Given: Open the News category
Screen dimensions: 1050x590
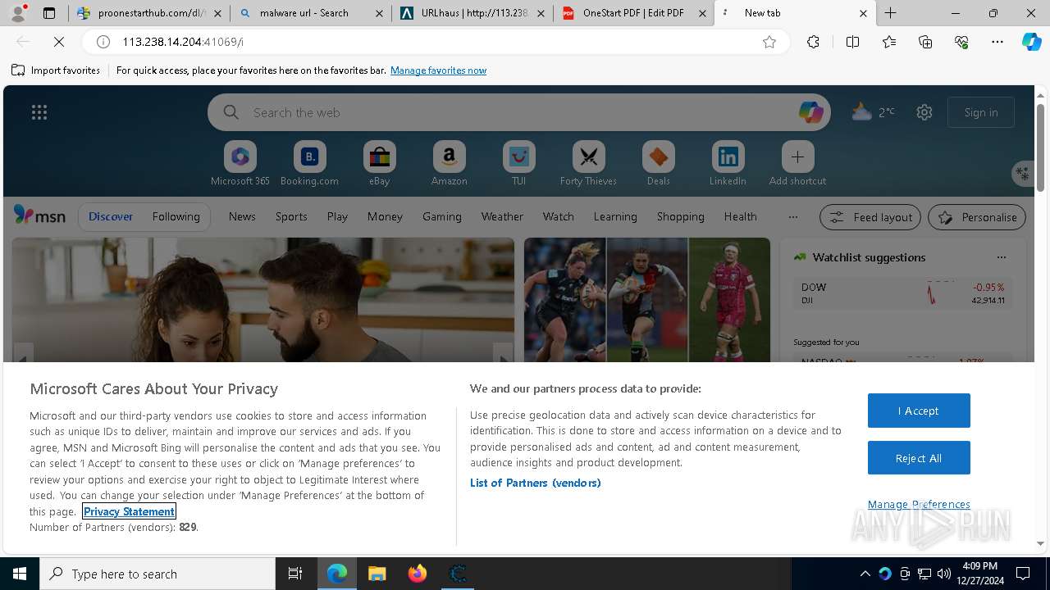Looking at the screenshot, I should tap(242, 216).
